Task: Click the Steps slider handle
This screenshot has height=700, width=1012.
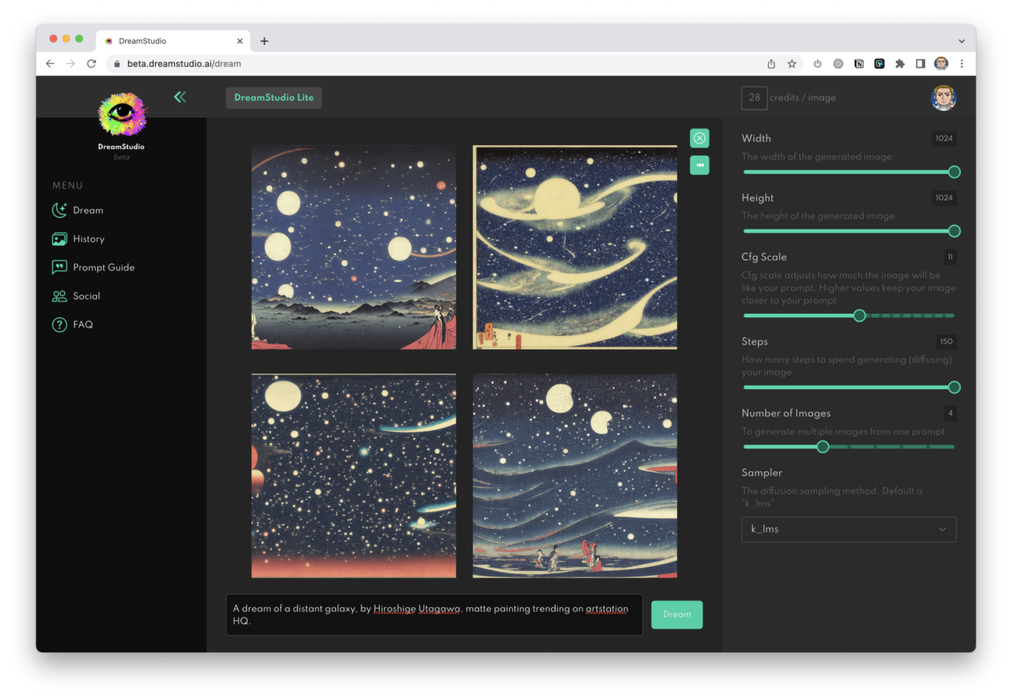Action: 954,387
